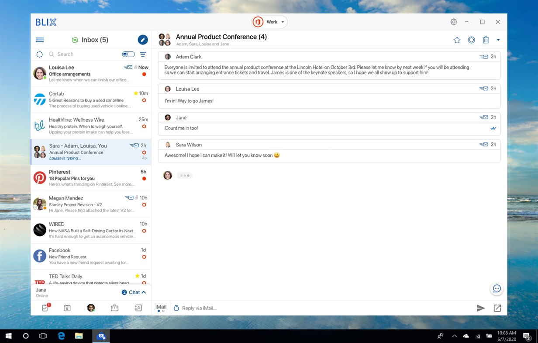Open WIRED NASA self-driving car email

(x=91, y=231)
